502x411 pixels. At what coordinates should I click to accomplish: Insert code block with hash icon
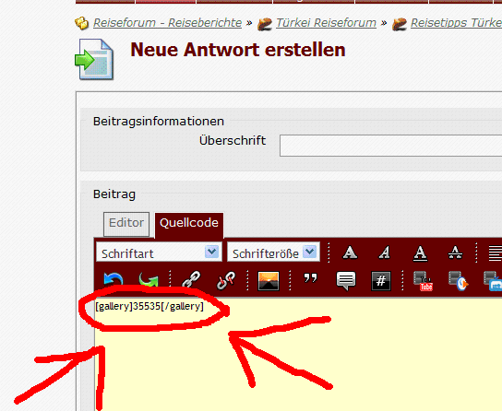click(381, 281)
